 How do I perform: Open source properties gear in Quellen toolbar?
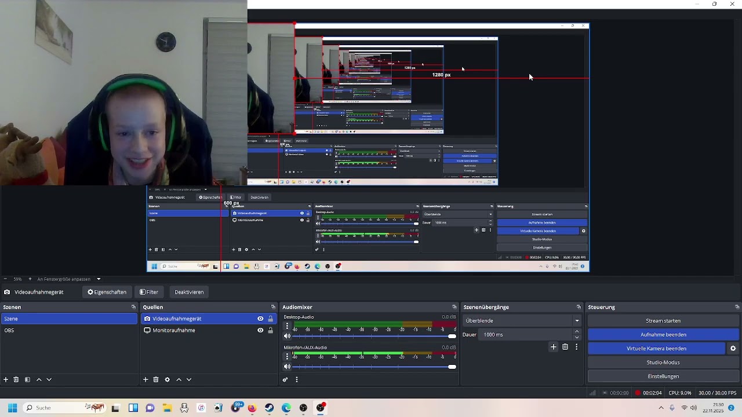(x=168, y=379)
